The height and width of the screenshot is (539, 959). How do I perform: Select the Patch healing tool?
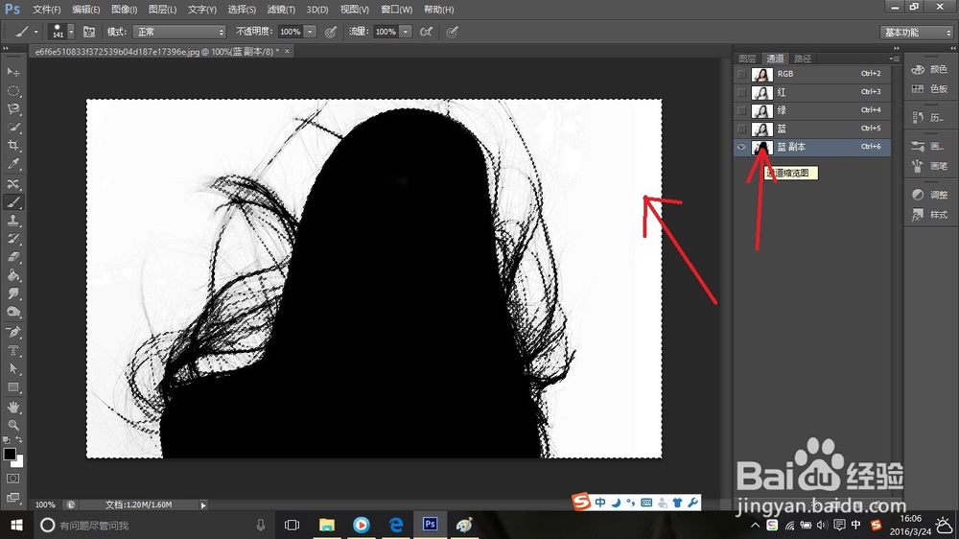[12, 183]
